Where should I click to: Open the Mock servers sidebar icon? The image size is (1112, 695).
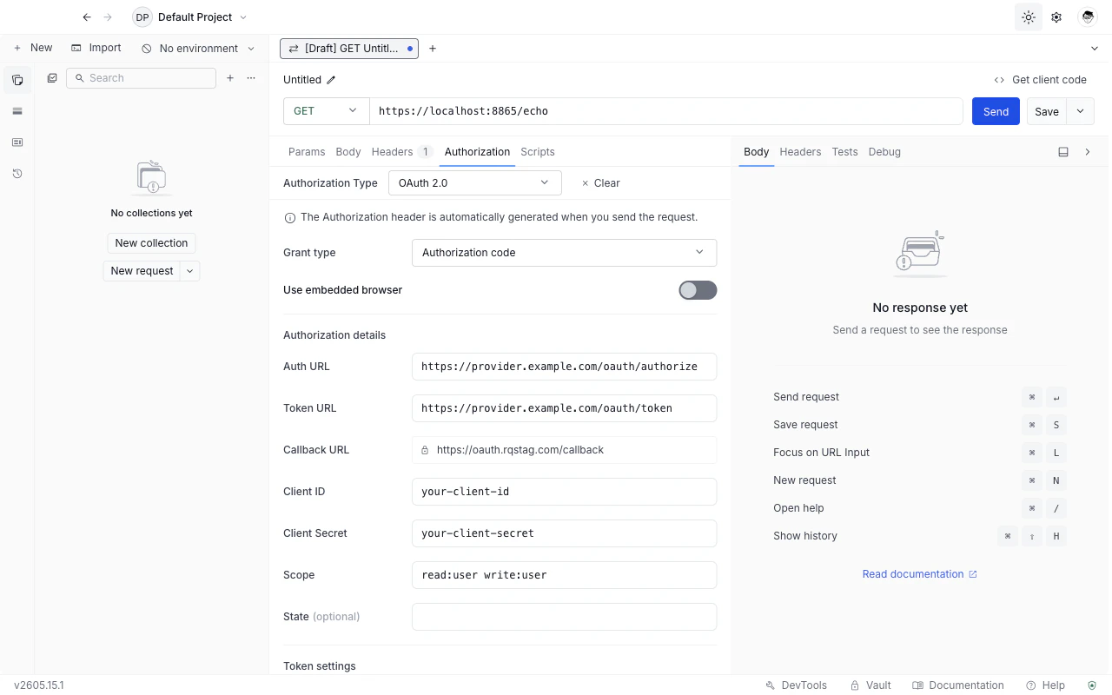point(17,142)
